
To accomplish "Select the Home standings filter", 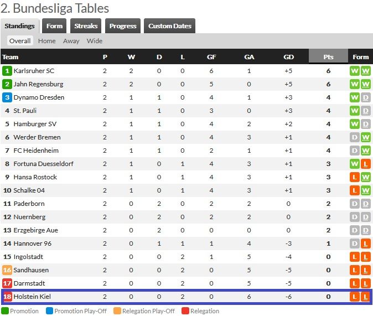I will click(x=46, y=41).
